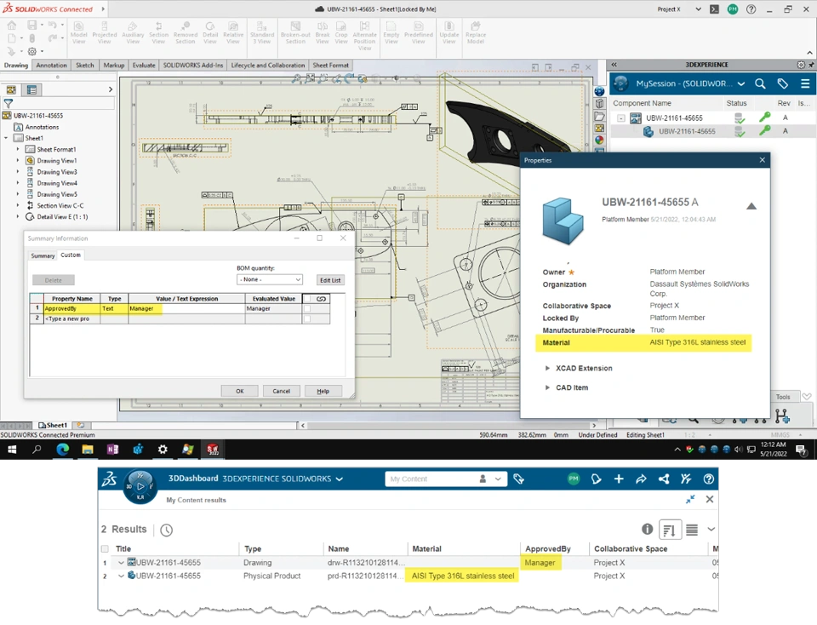Toggle the link checkbox for the new property row
This screenshot has width=817, height=625.
(307, 318)
